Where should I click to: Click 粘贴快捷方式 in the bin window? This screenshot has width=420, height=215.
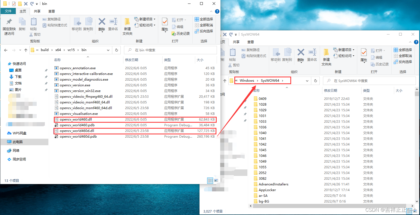coord(55,25)
